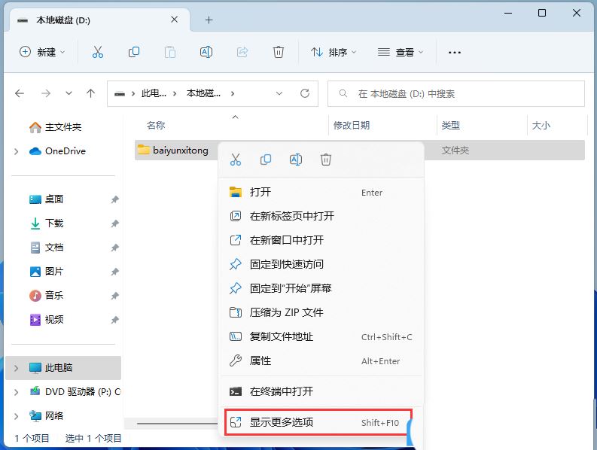Choose 在新标签页中打开 menu entry
The width and height of the screenshot is (597, 450).
point(321,216)
